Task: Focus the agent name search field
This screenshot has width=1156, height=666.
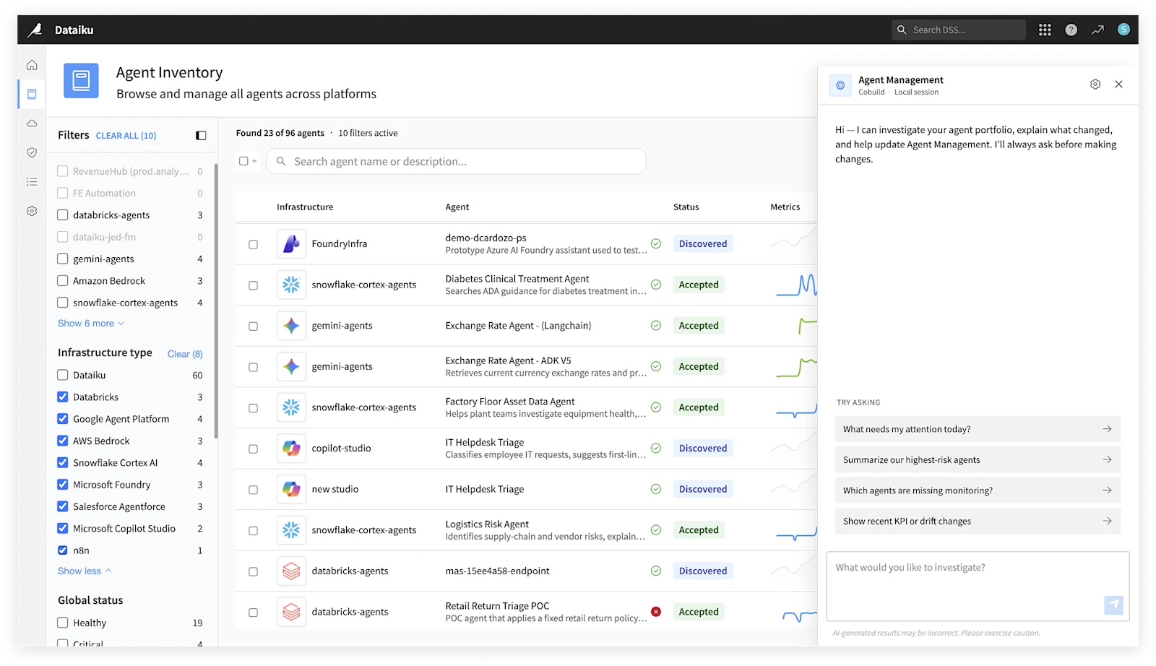Action: point(456,161)
